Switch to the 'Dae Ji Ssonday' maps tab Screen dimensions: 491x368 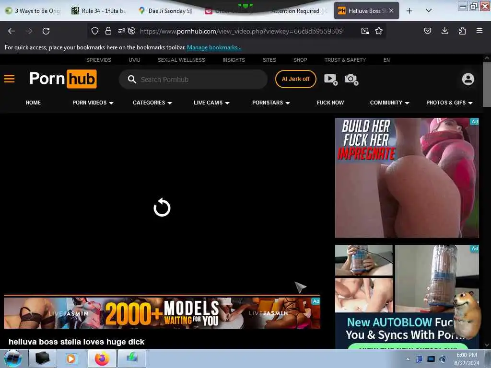(x=166, y=11)
